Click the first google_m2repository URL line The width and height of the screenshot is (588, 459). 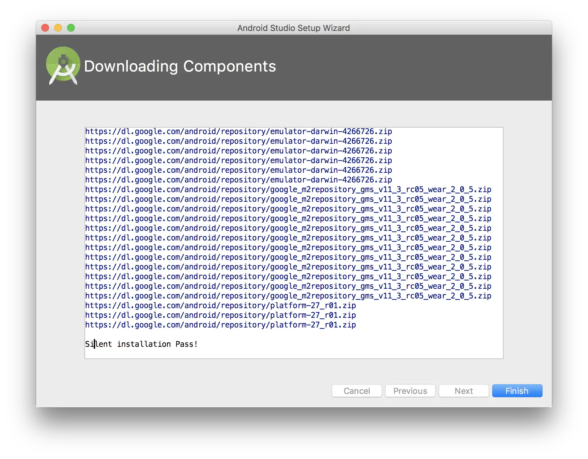click(288, 190)
